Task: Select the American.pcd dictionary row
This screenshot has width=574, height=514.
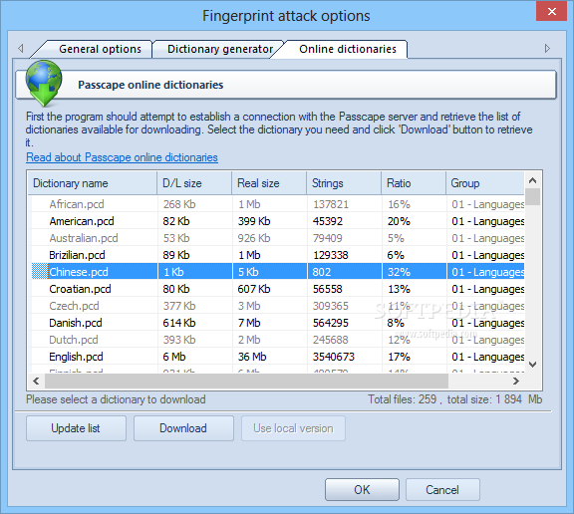Action: [x=277, y=221]
